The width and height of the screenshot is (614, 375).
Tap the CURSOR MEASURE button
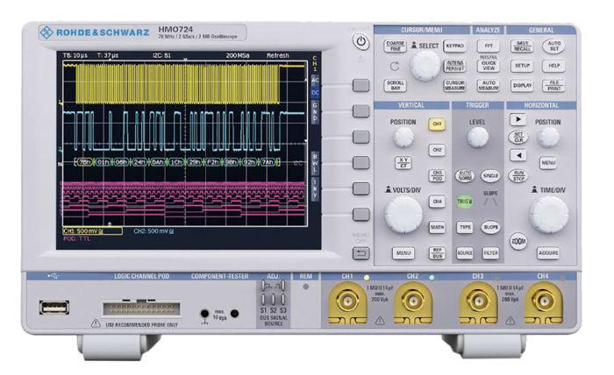point(454,85)
